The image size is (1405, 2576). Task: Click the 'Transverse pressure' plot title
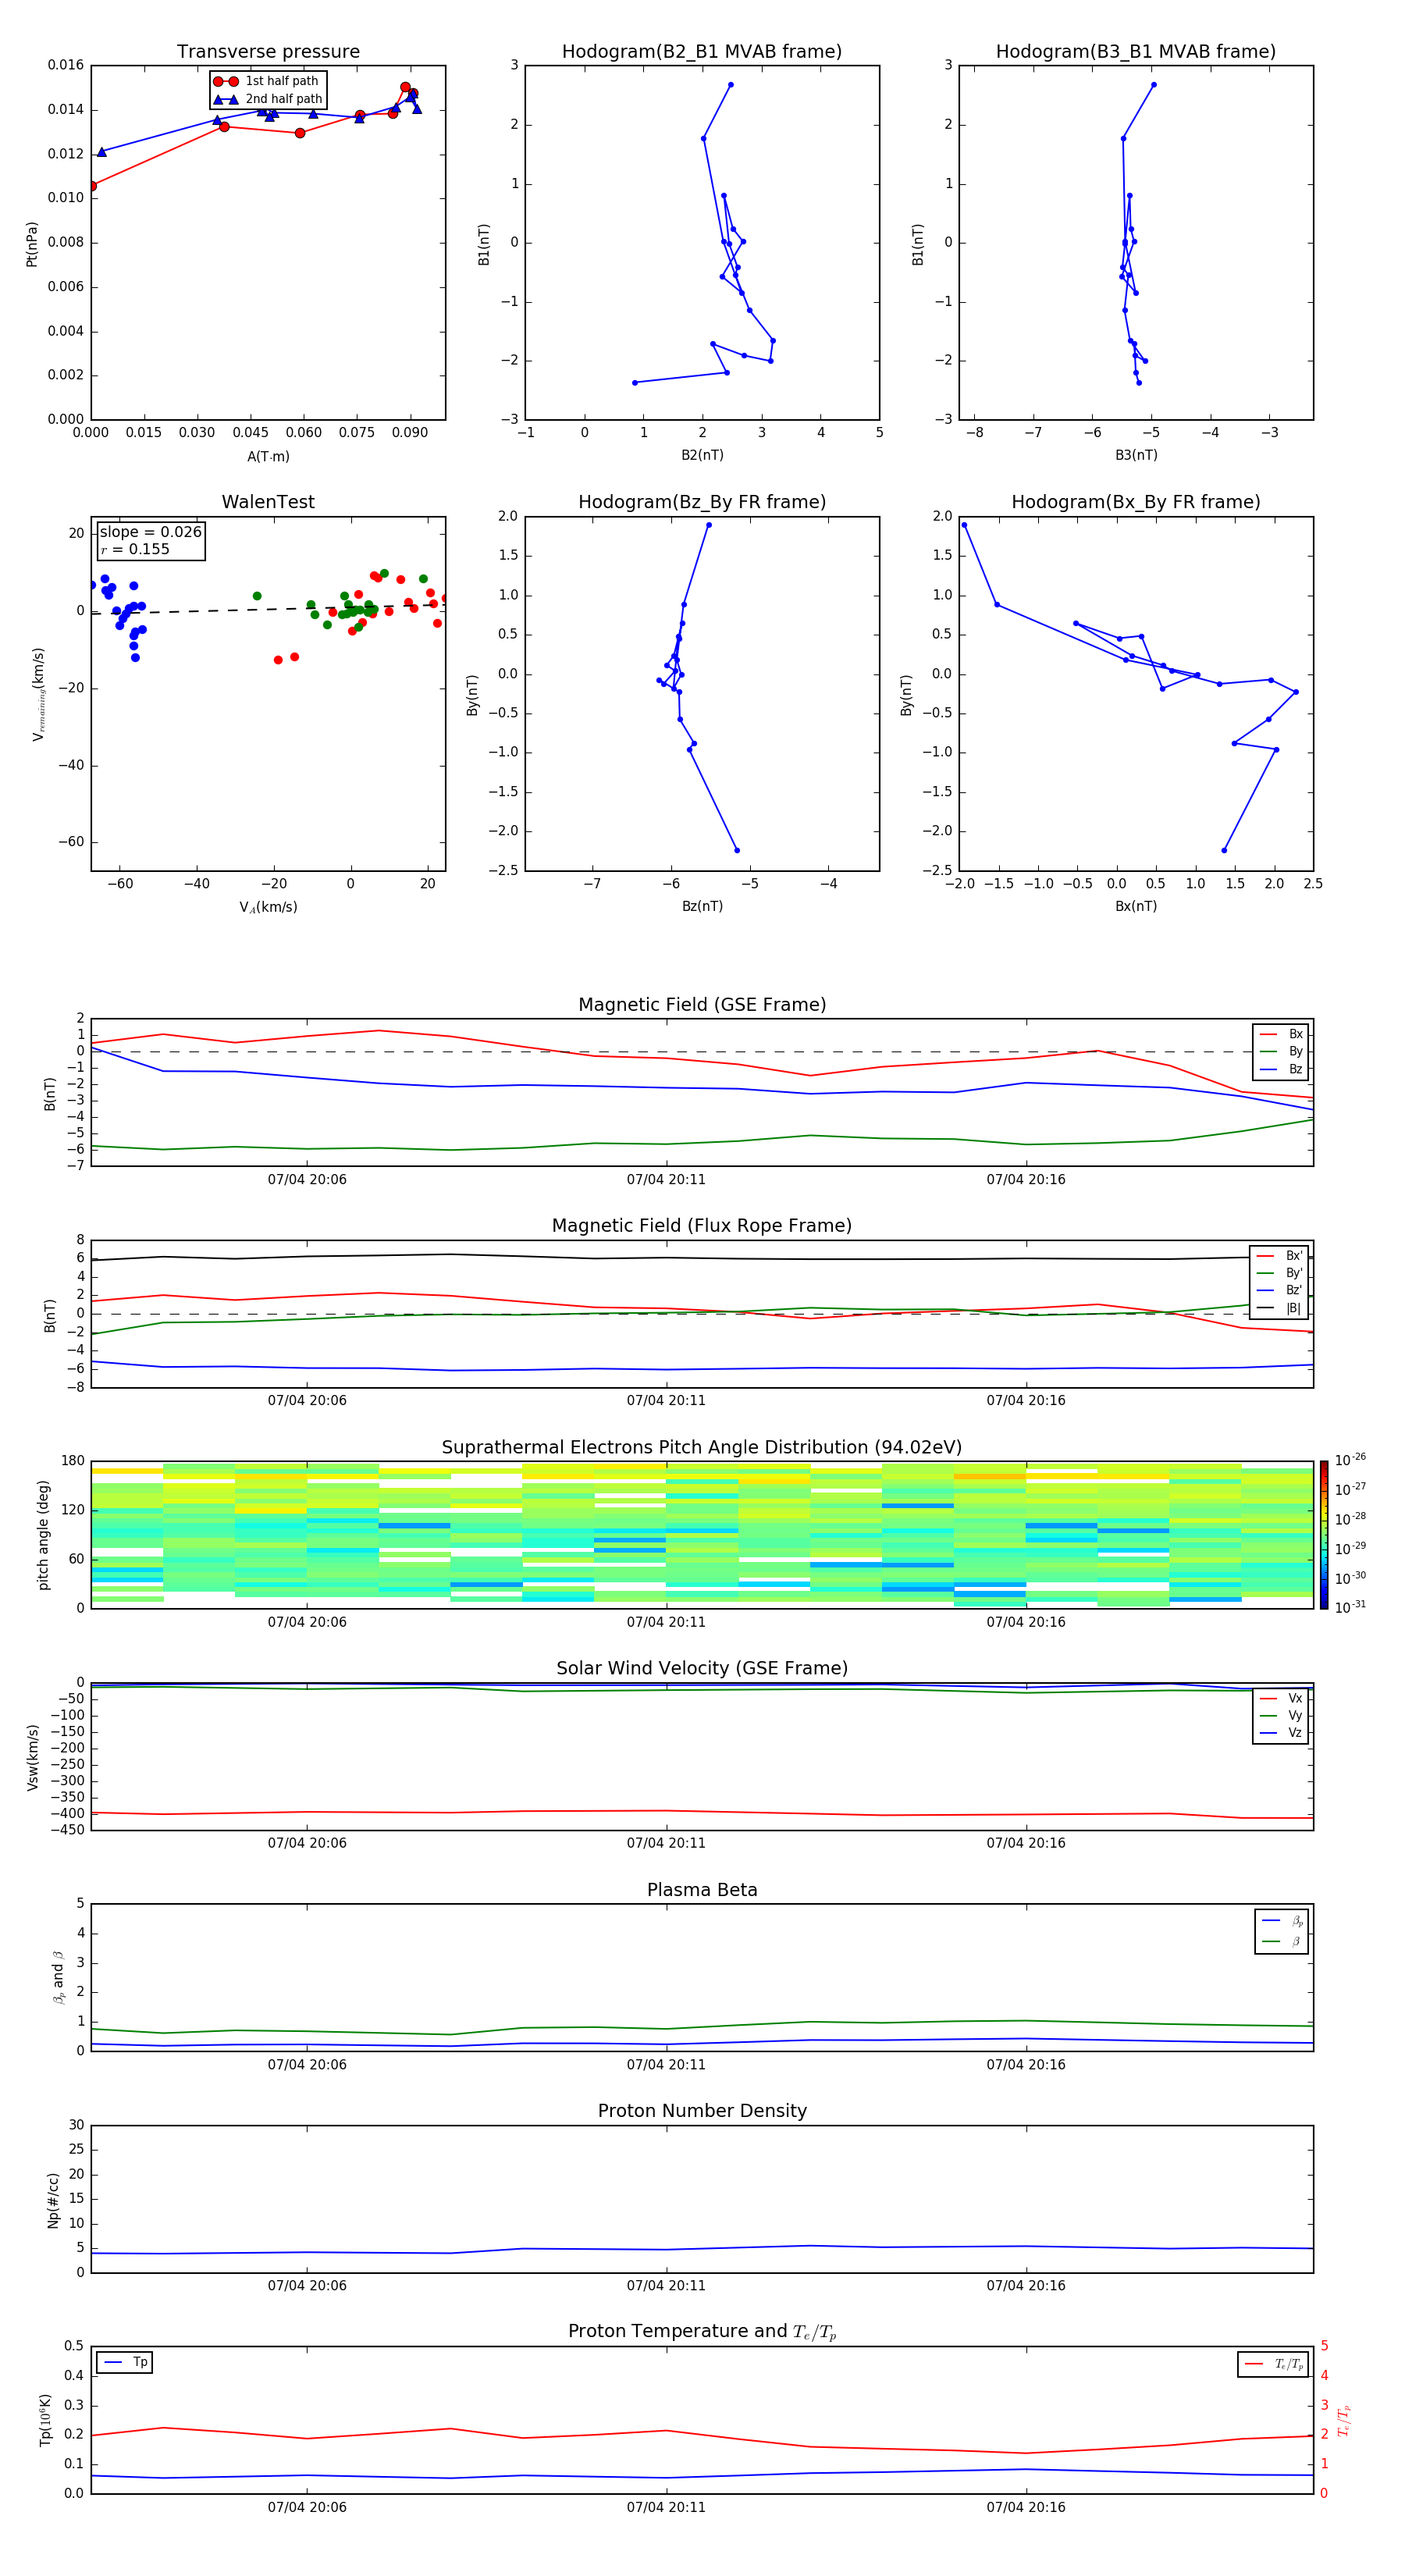click(268, 52)
